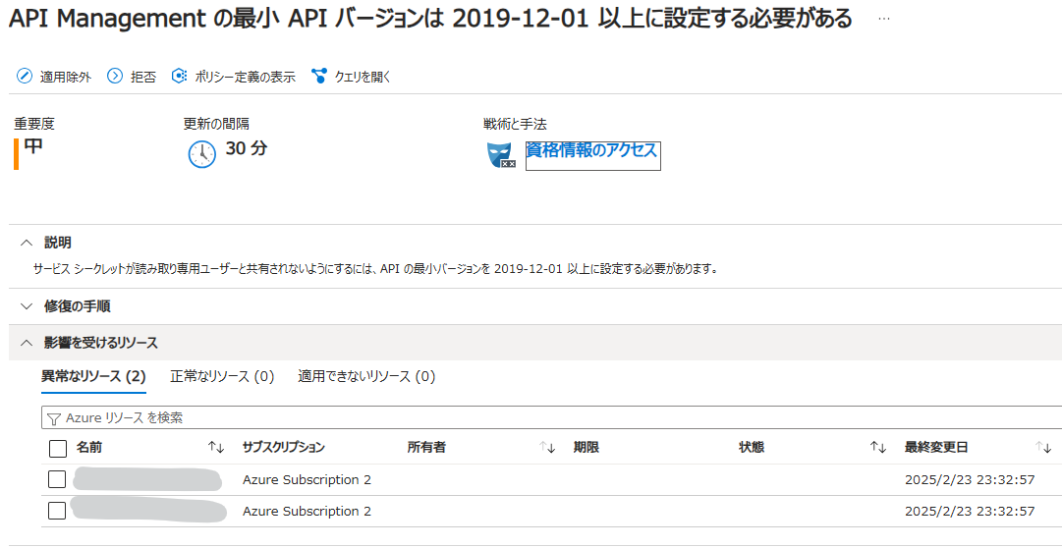This screenshot has height=548, width=1062.
Task: Click the 最終変更日 column header
Action: pos(936,447)
